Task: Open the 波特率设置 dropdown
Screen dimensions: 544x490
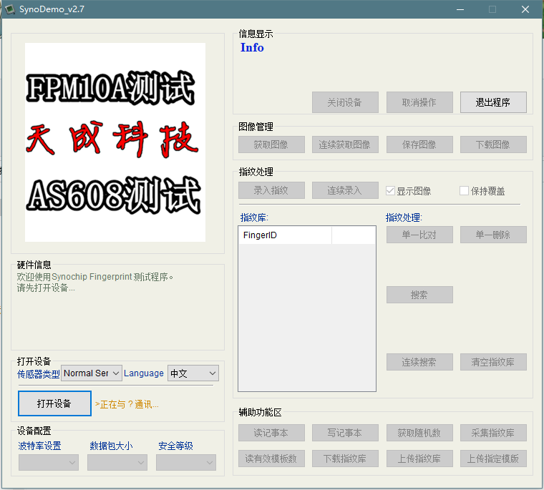Action: tap(49, 462)
